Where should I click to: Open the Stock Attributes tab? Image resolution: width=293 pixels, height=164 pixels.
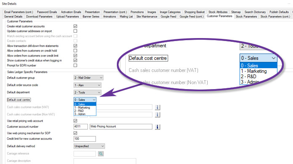pos(218,12)
